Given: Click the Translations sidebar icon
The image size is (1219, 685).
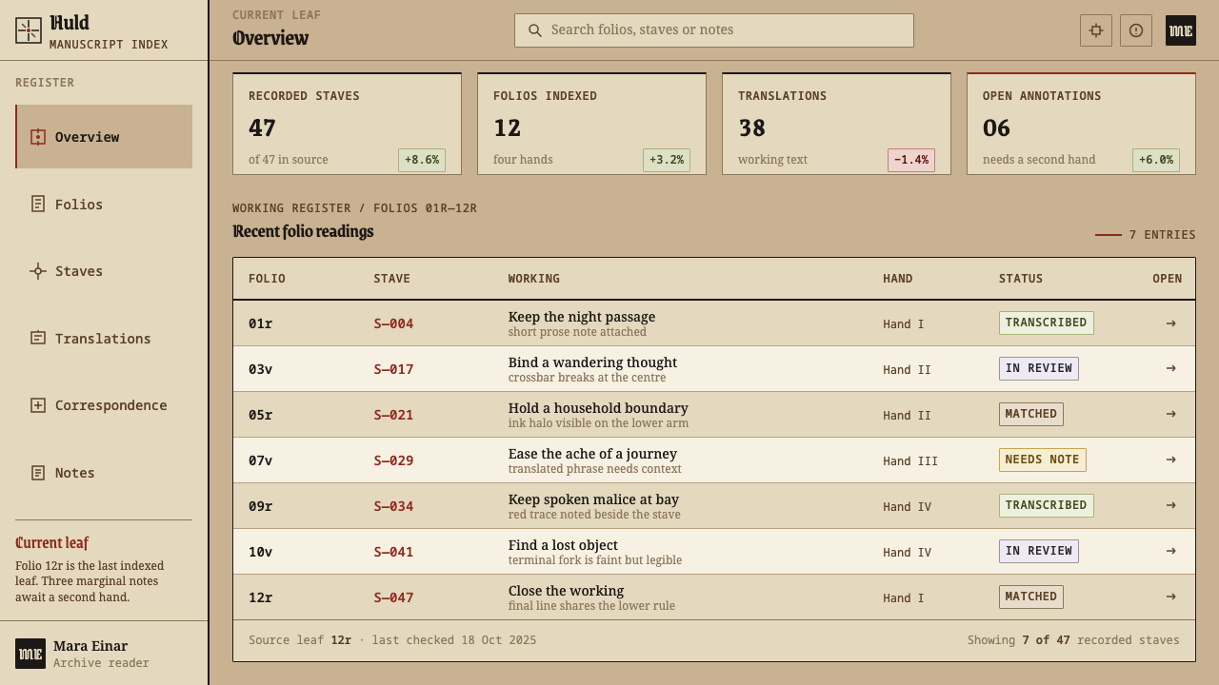Looking at the screenshot, I should [x=38, y=338].
